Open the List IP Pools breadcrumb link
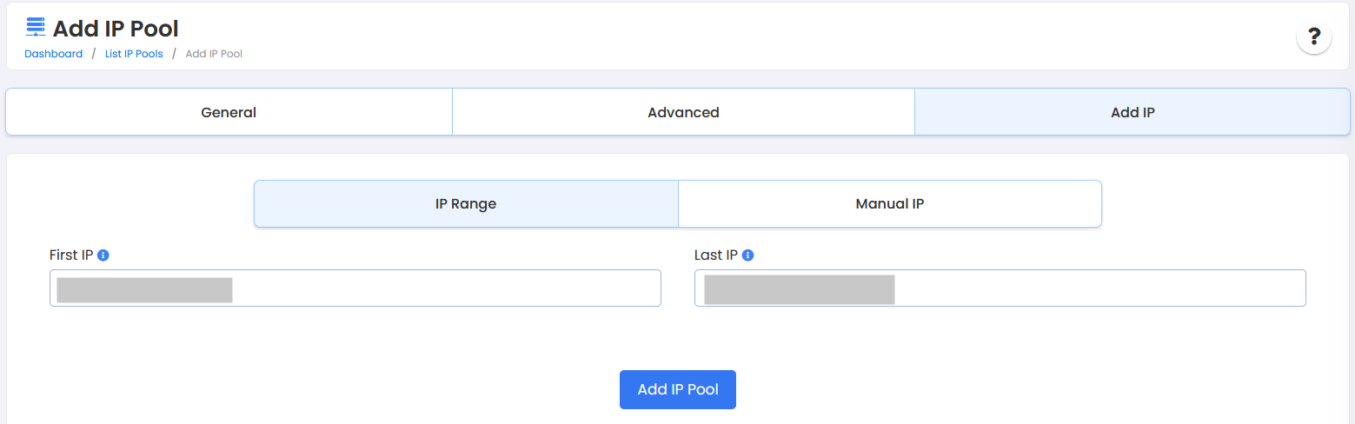This screenshot has width=1355, height=424. pyautogui.click(x=134, y=54)
